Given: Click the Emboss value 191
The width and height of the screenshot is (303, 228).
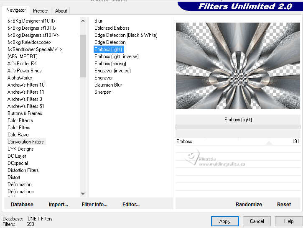Looking at the screenshot, I should 295,141.
